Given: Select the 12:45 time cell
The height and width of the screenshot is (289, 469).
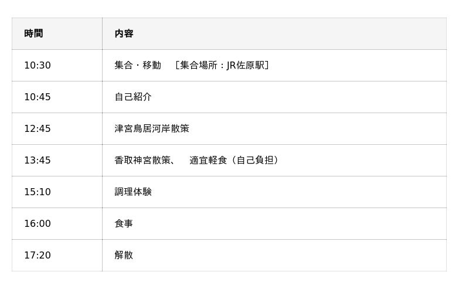Looking at the screenshot, I should click(x=38, y=129).
